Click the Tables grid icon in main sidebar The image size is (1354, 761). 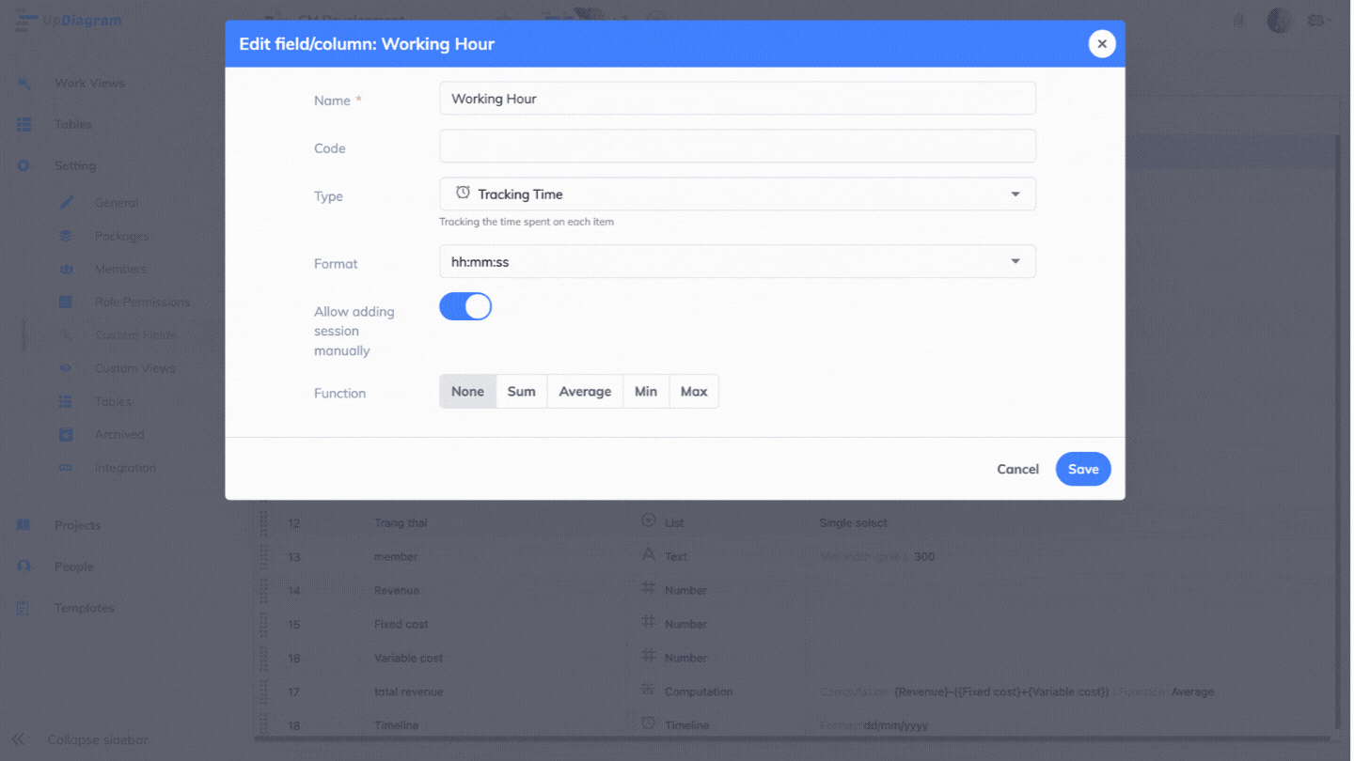[24, 124]
